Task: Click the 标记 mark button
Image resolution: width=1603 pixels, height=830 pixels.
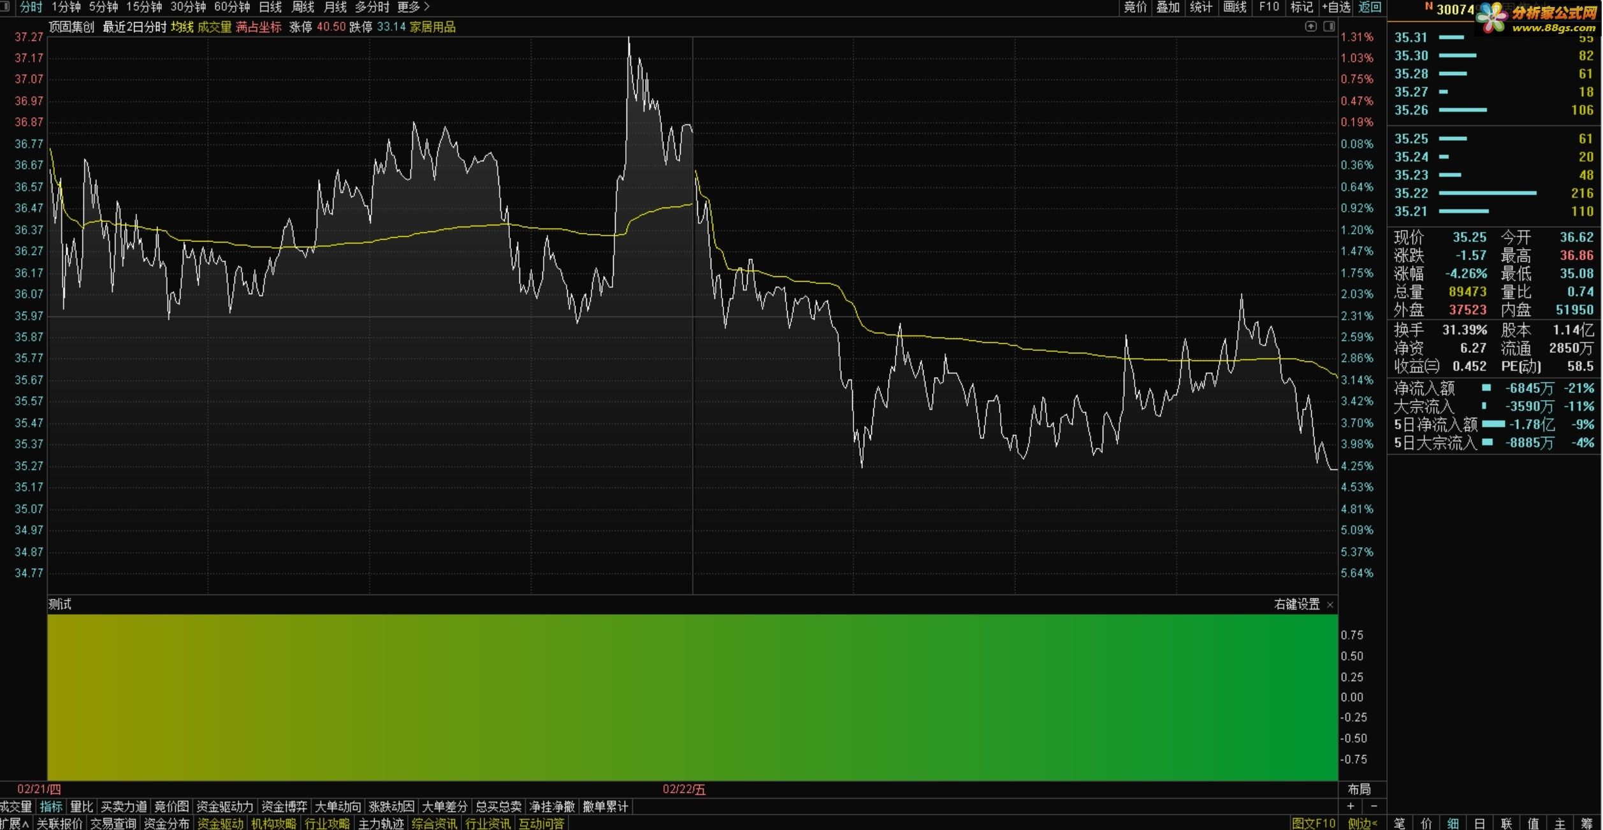Action: point(1302,7)
